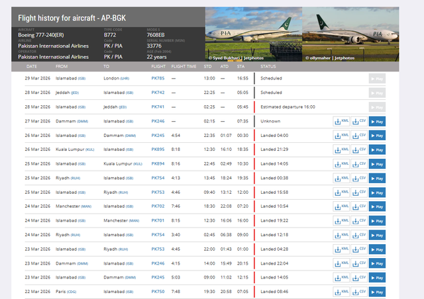The height and width of the screenshot is (299, 424).
Task: Download CSV for PK894 to Kuala Lumpur
Action: [x=359, y=164]
